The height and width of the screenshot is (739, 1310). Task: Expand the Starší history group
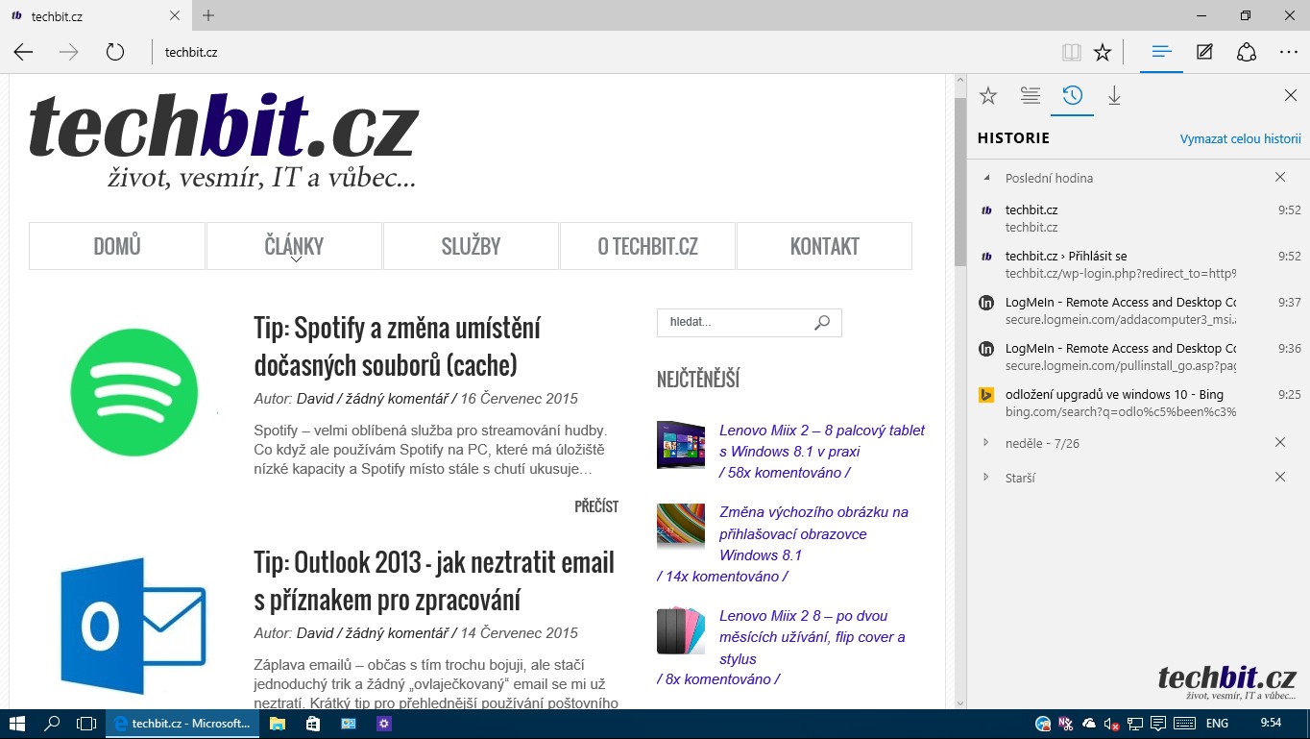(x=986, y=478)
